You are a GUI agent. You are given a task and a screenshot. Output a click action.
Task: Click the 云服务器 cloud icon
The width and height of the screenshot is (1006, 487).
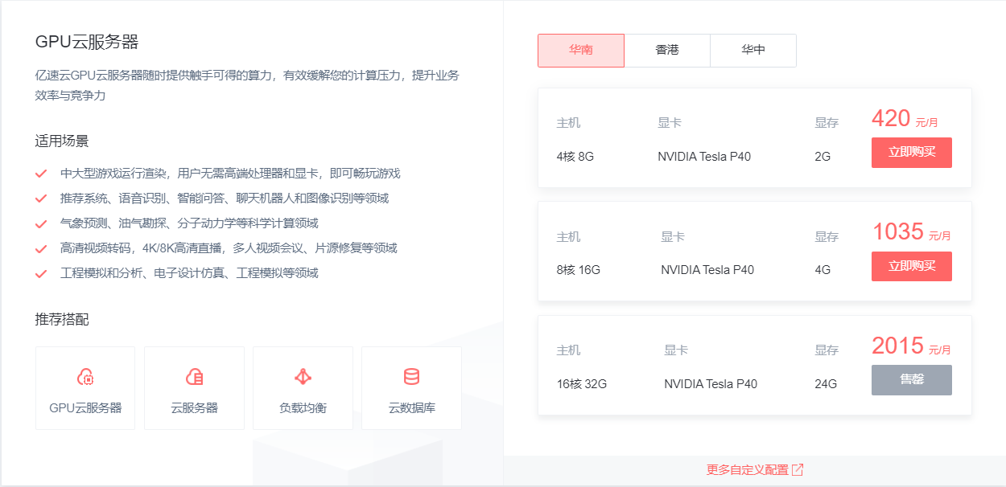coord(194,376)
